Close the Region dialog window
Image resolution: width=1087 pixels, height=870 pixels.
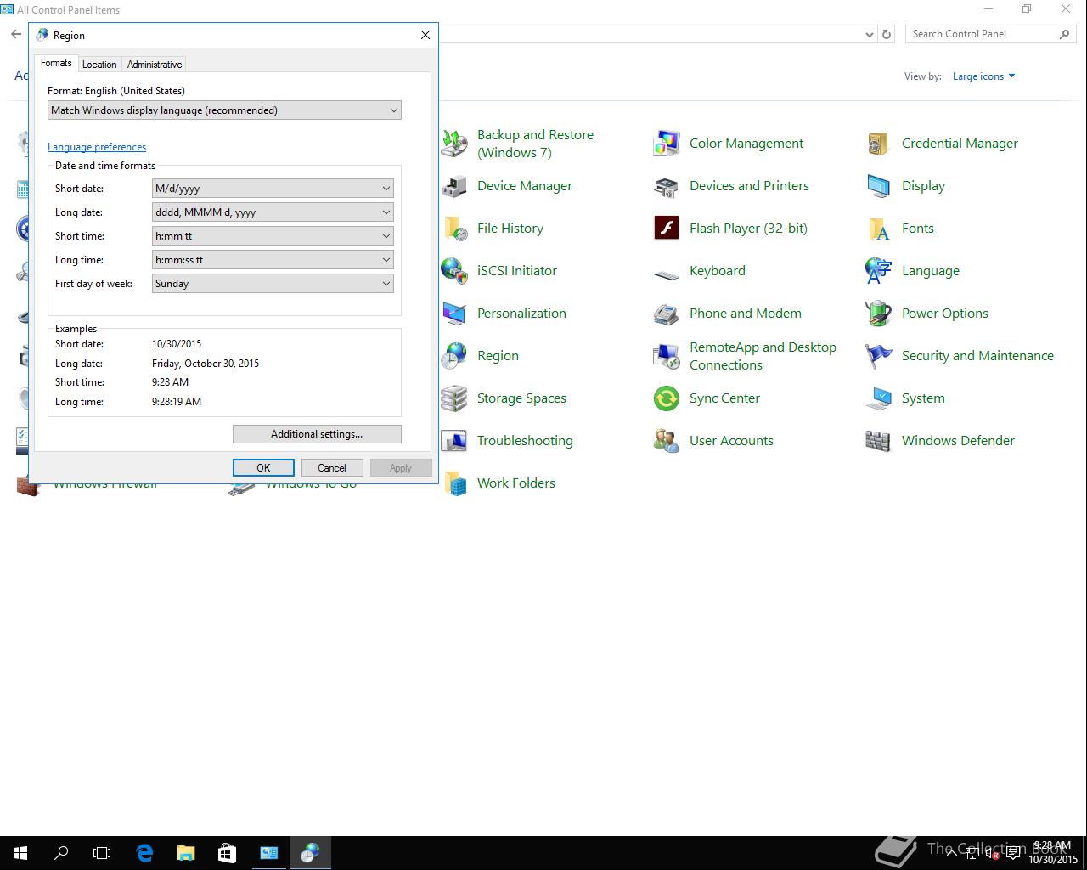425,35
